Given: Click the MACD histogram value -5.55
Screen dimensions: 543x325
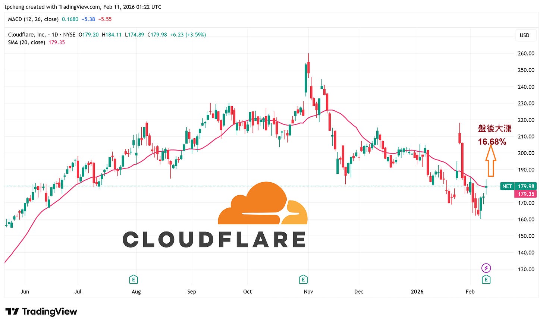Looking at the screenshot, I should pyautogui.click(x=105, y=19).
